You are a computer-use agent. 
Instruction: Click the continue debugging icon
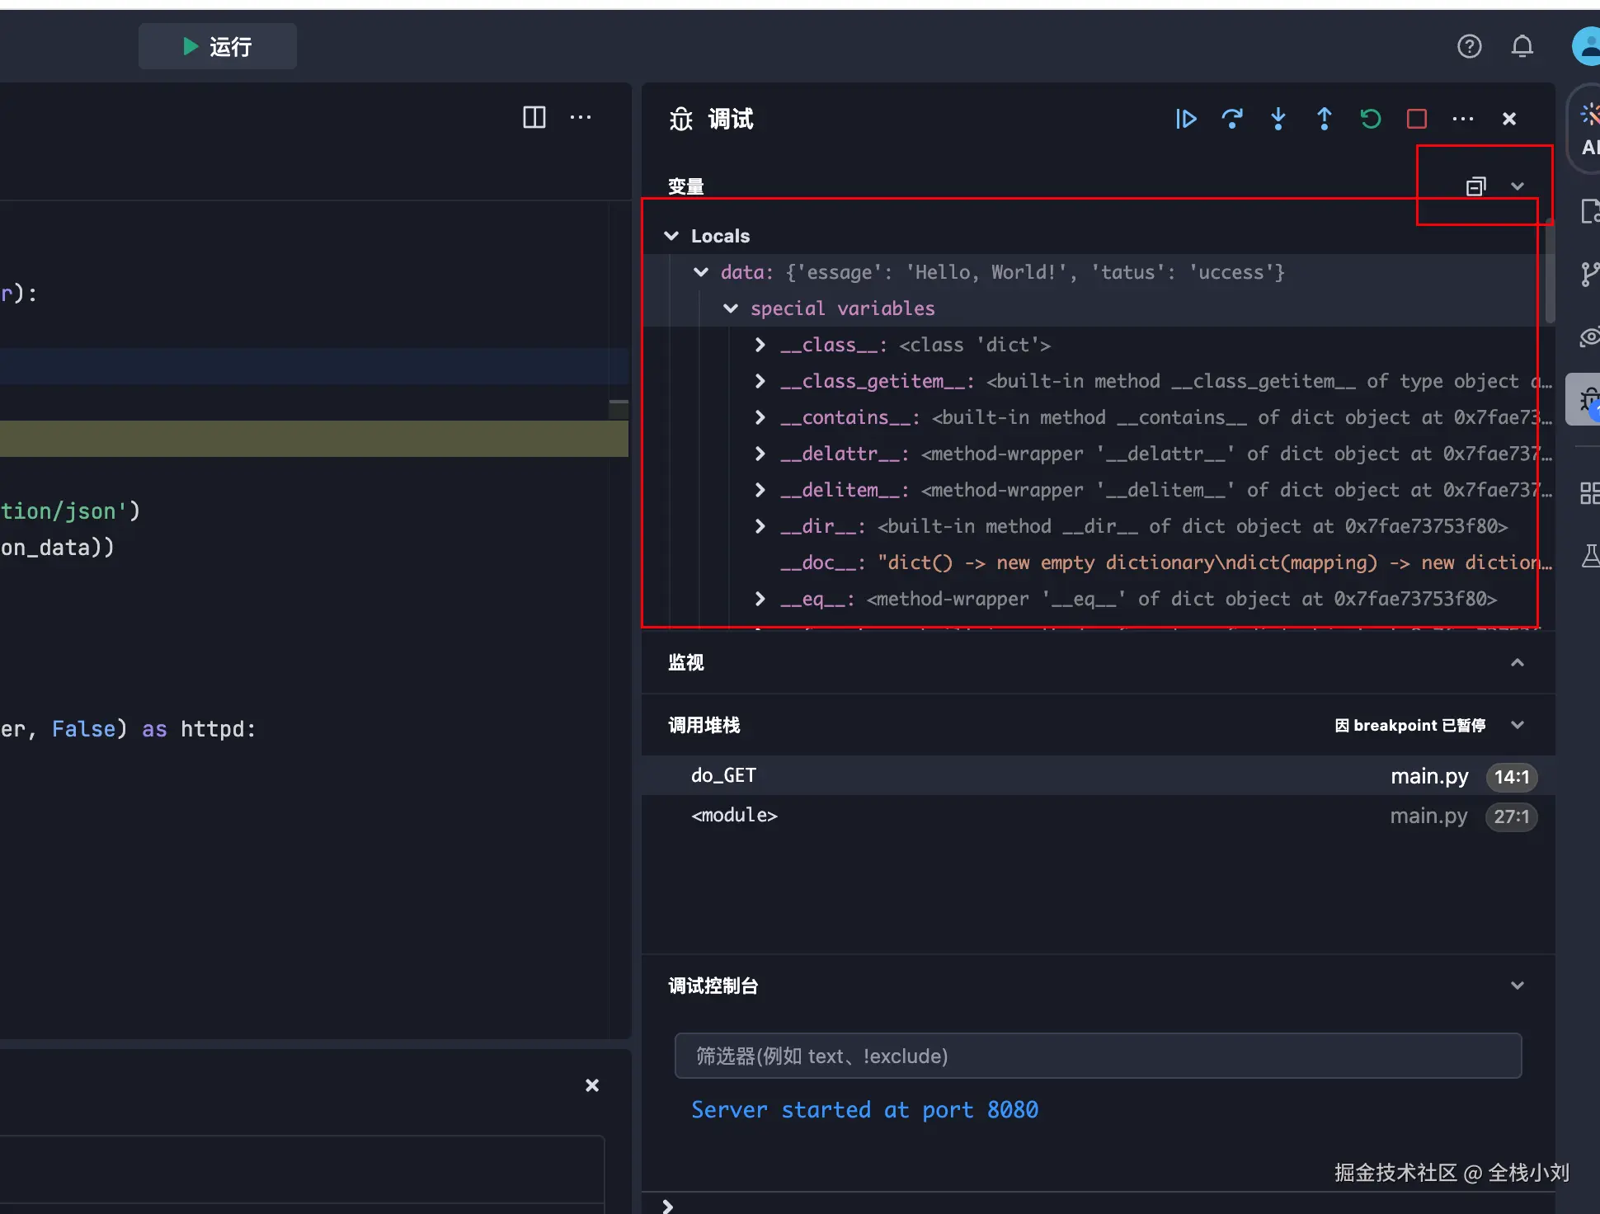point(1186,119)
